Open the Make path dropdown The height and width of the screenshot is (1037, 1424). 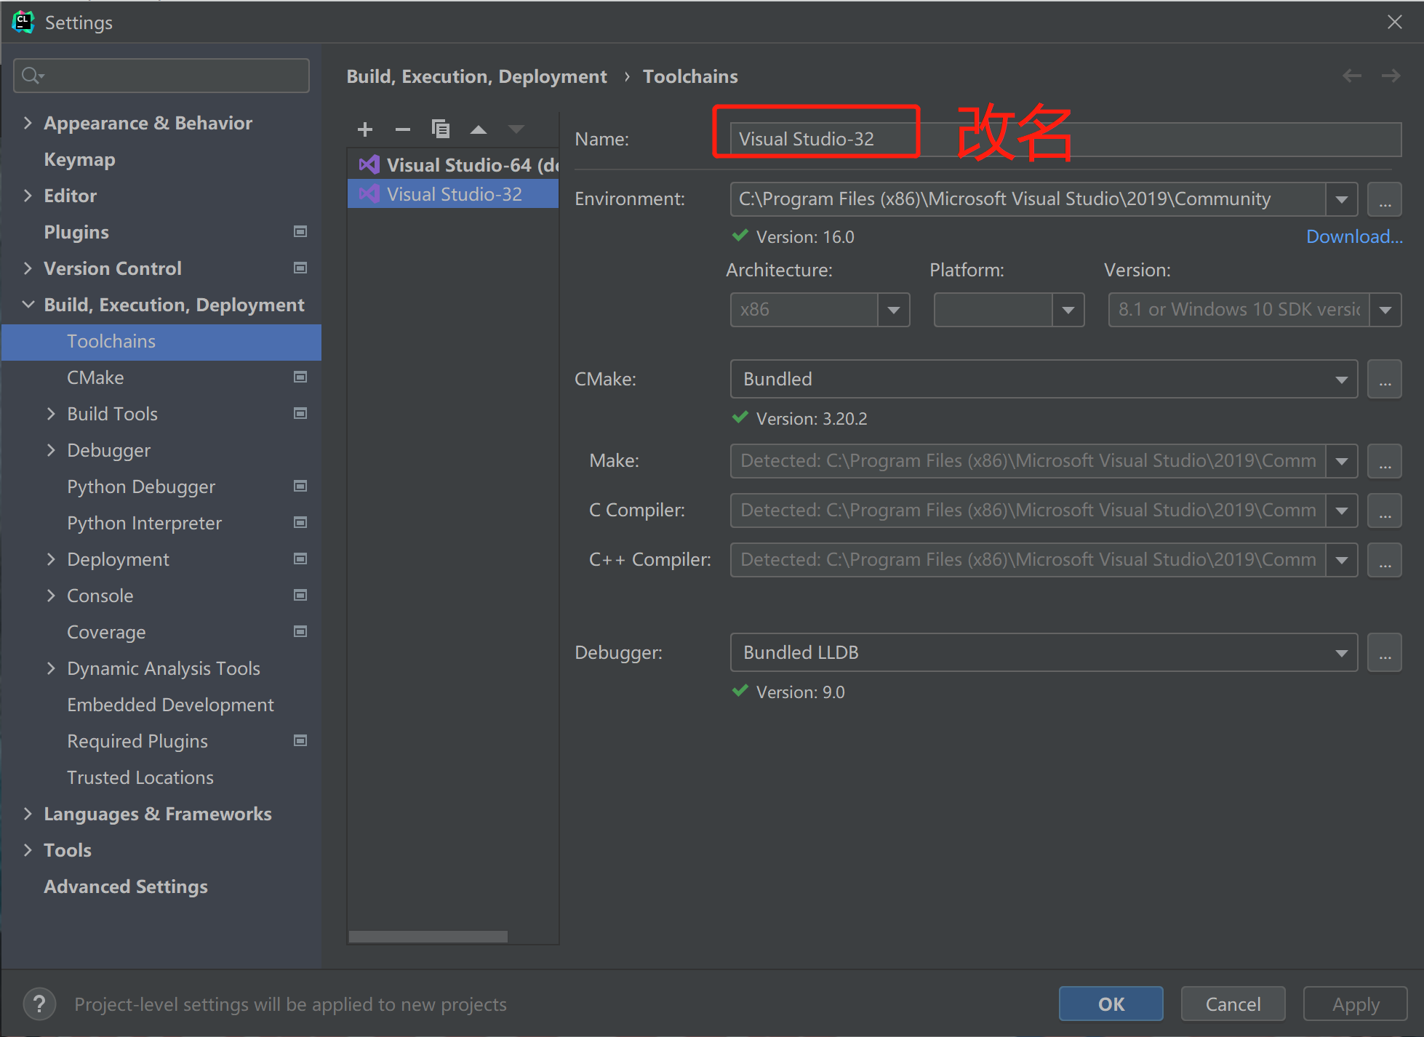1341,461
